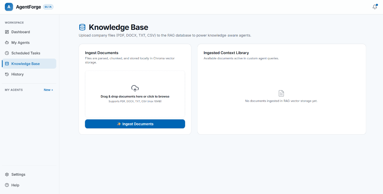This screenshot has width=383, height=194.
Task: Click the My Agents robot icon
Action: [x=7, y=43]
